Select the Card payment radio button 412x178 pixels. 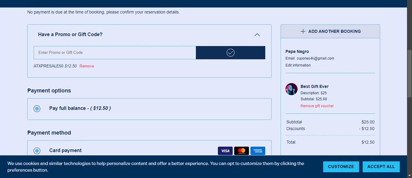pyautogui.click(x=37, y=151)
